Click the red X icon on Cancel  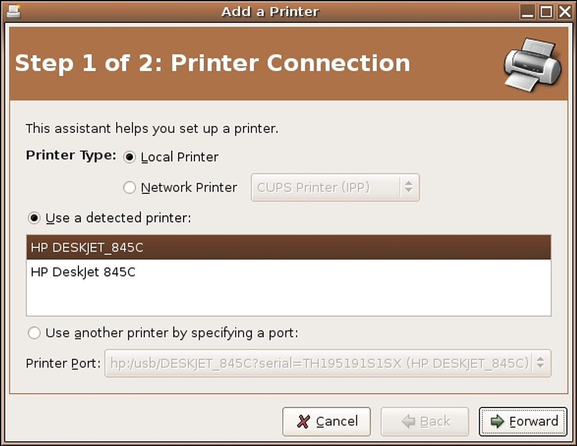303,422
